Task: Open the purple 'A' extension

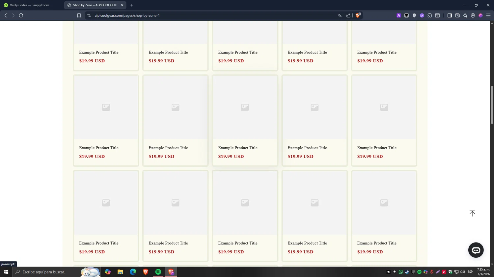Action: tap(399, 15)
